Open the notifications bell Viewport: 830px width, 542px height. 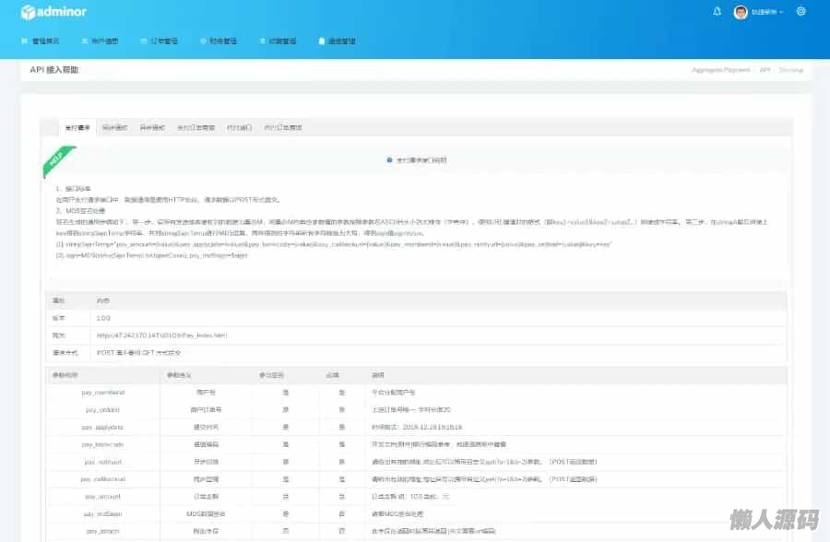[717, 11]
